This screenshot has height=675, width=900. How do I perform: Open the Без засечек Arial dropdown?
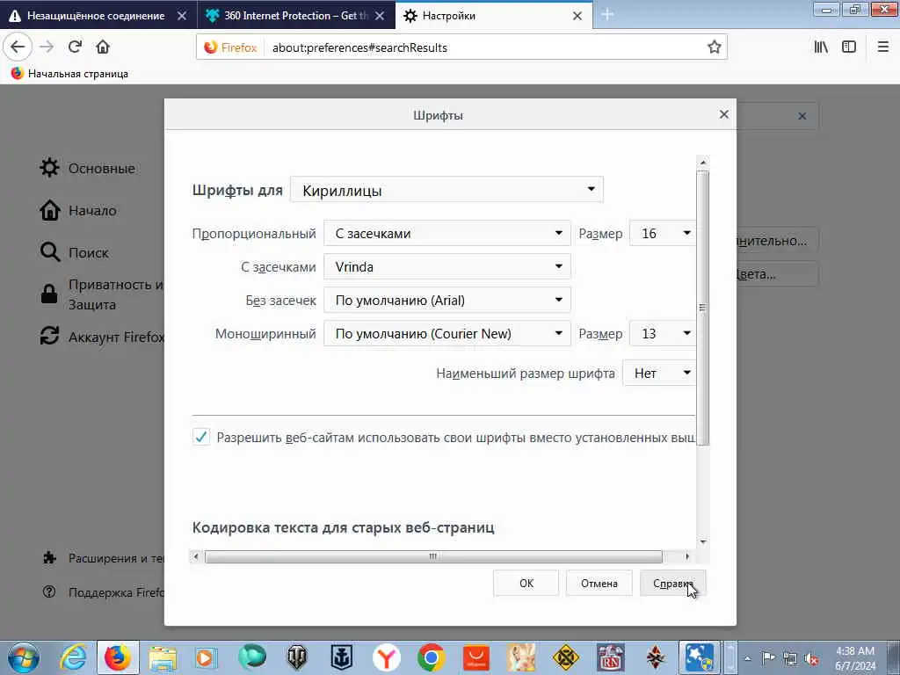447,300
